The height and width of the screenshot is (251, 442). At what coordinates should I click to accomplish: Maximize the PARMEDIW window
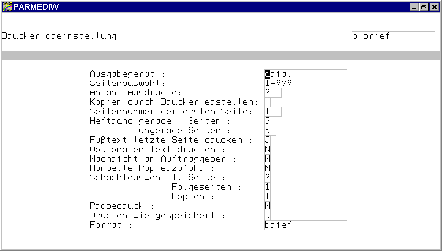(x=423, y=7)
